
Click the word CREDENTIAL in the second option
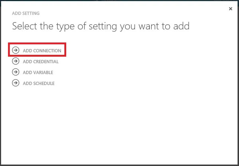click(x=46, y=62)
